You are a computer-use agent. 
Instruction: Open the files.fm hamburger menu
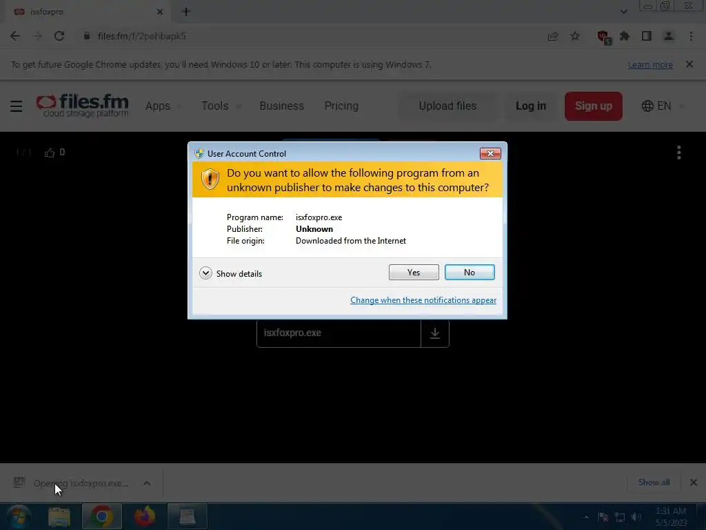click(x=17, y=106)
